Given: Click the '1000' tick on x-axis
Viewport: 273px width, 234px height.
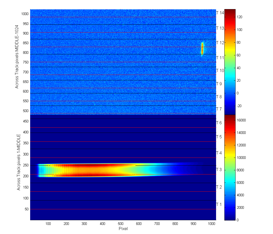Looking at the screenshot, I should tap(212, 224).
